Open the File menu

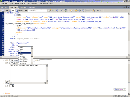pos(2,4)
